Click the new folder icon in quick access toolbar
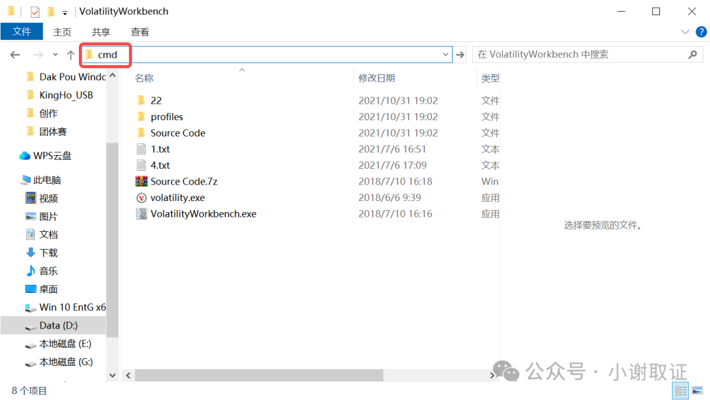The image size is (710, 400). (51, 11)
